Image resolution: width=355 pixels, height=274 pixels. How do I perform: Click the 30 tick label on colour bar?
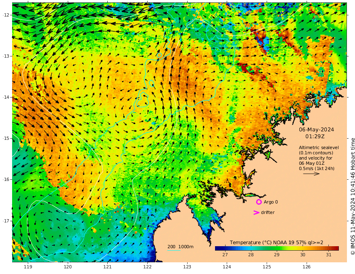click(x=303, y=255)
